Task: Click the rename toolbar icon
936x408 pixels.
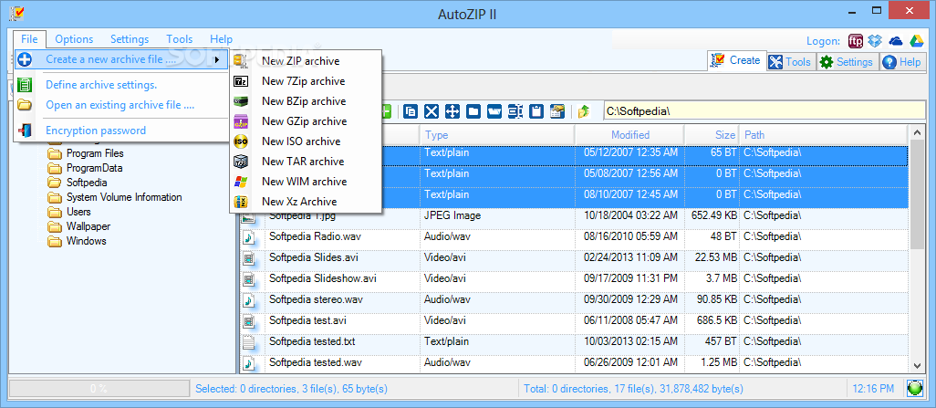Action: (515, 111)
